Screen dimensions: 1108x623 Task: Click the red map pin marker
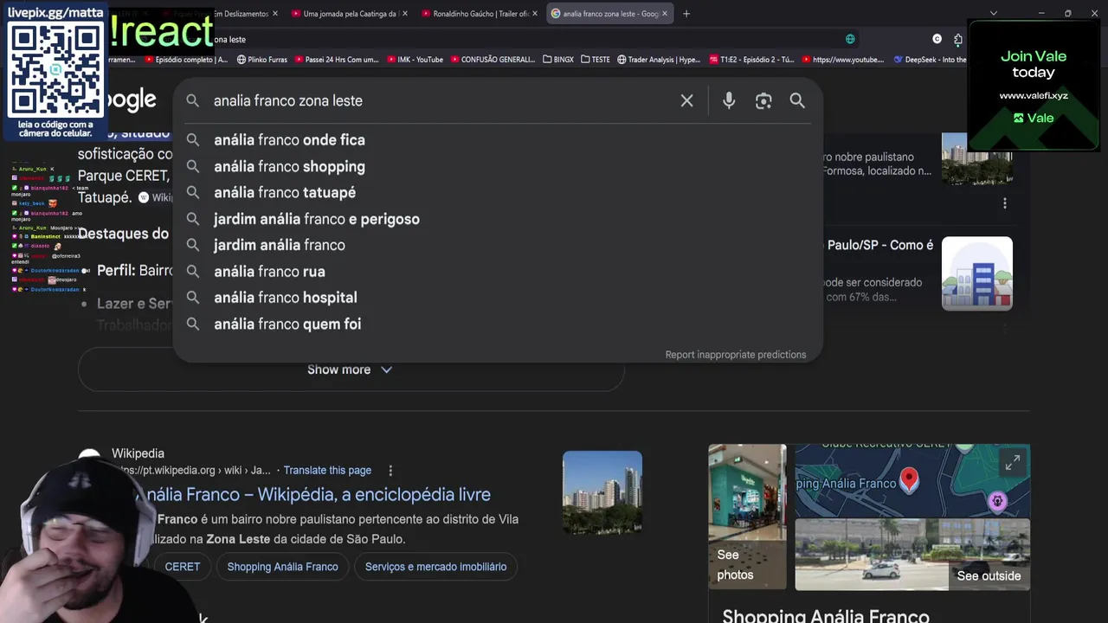[909, 479]
